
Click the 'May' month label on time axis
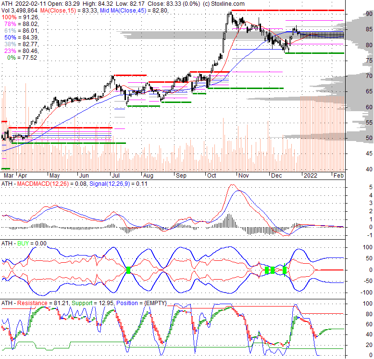54,176
